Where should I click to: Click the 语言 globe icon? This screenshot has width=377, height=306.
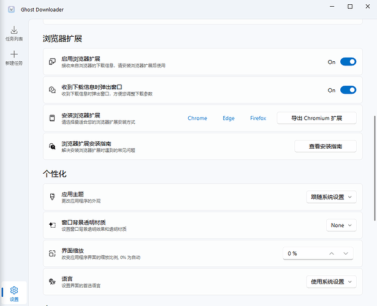pyautogui.click(x=52, y=282)
